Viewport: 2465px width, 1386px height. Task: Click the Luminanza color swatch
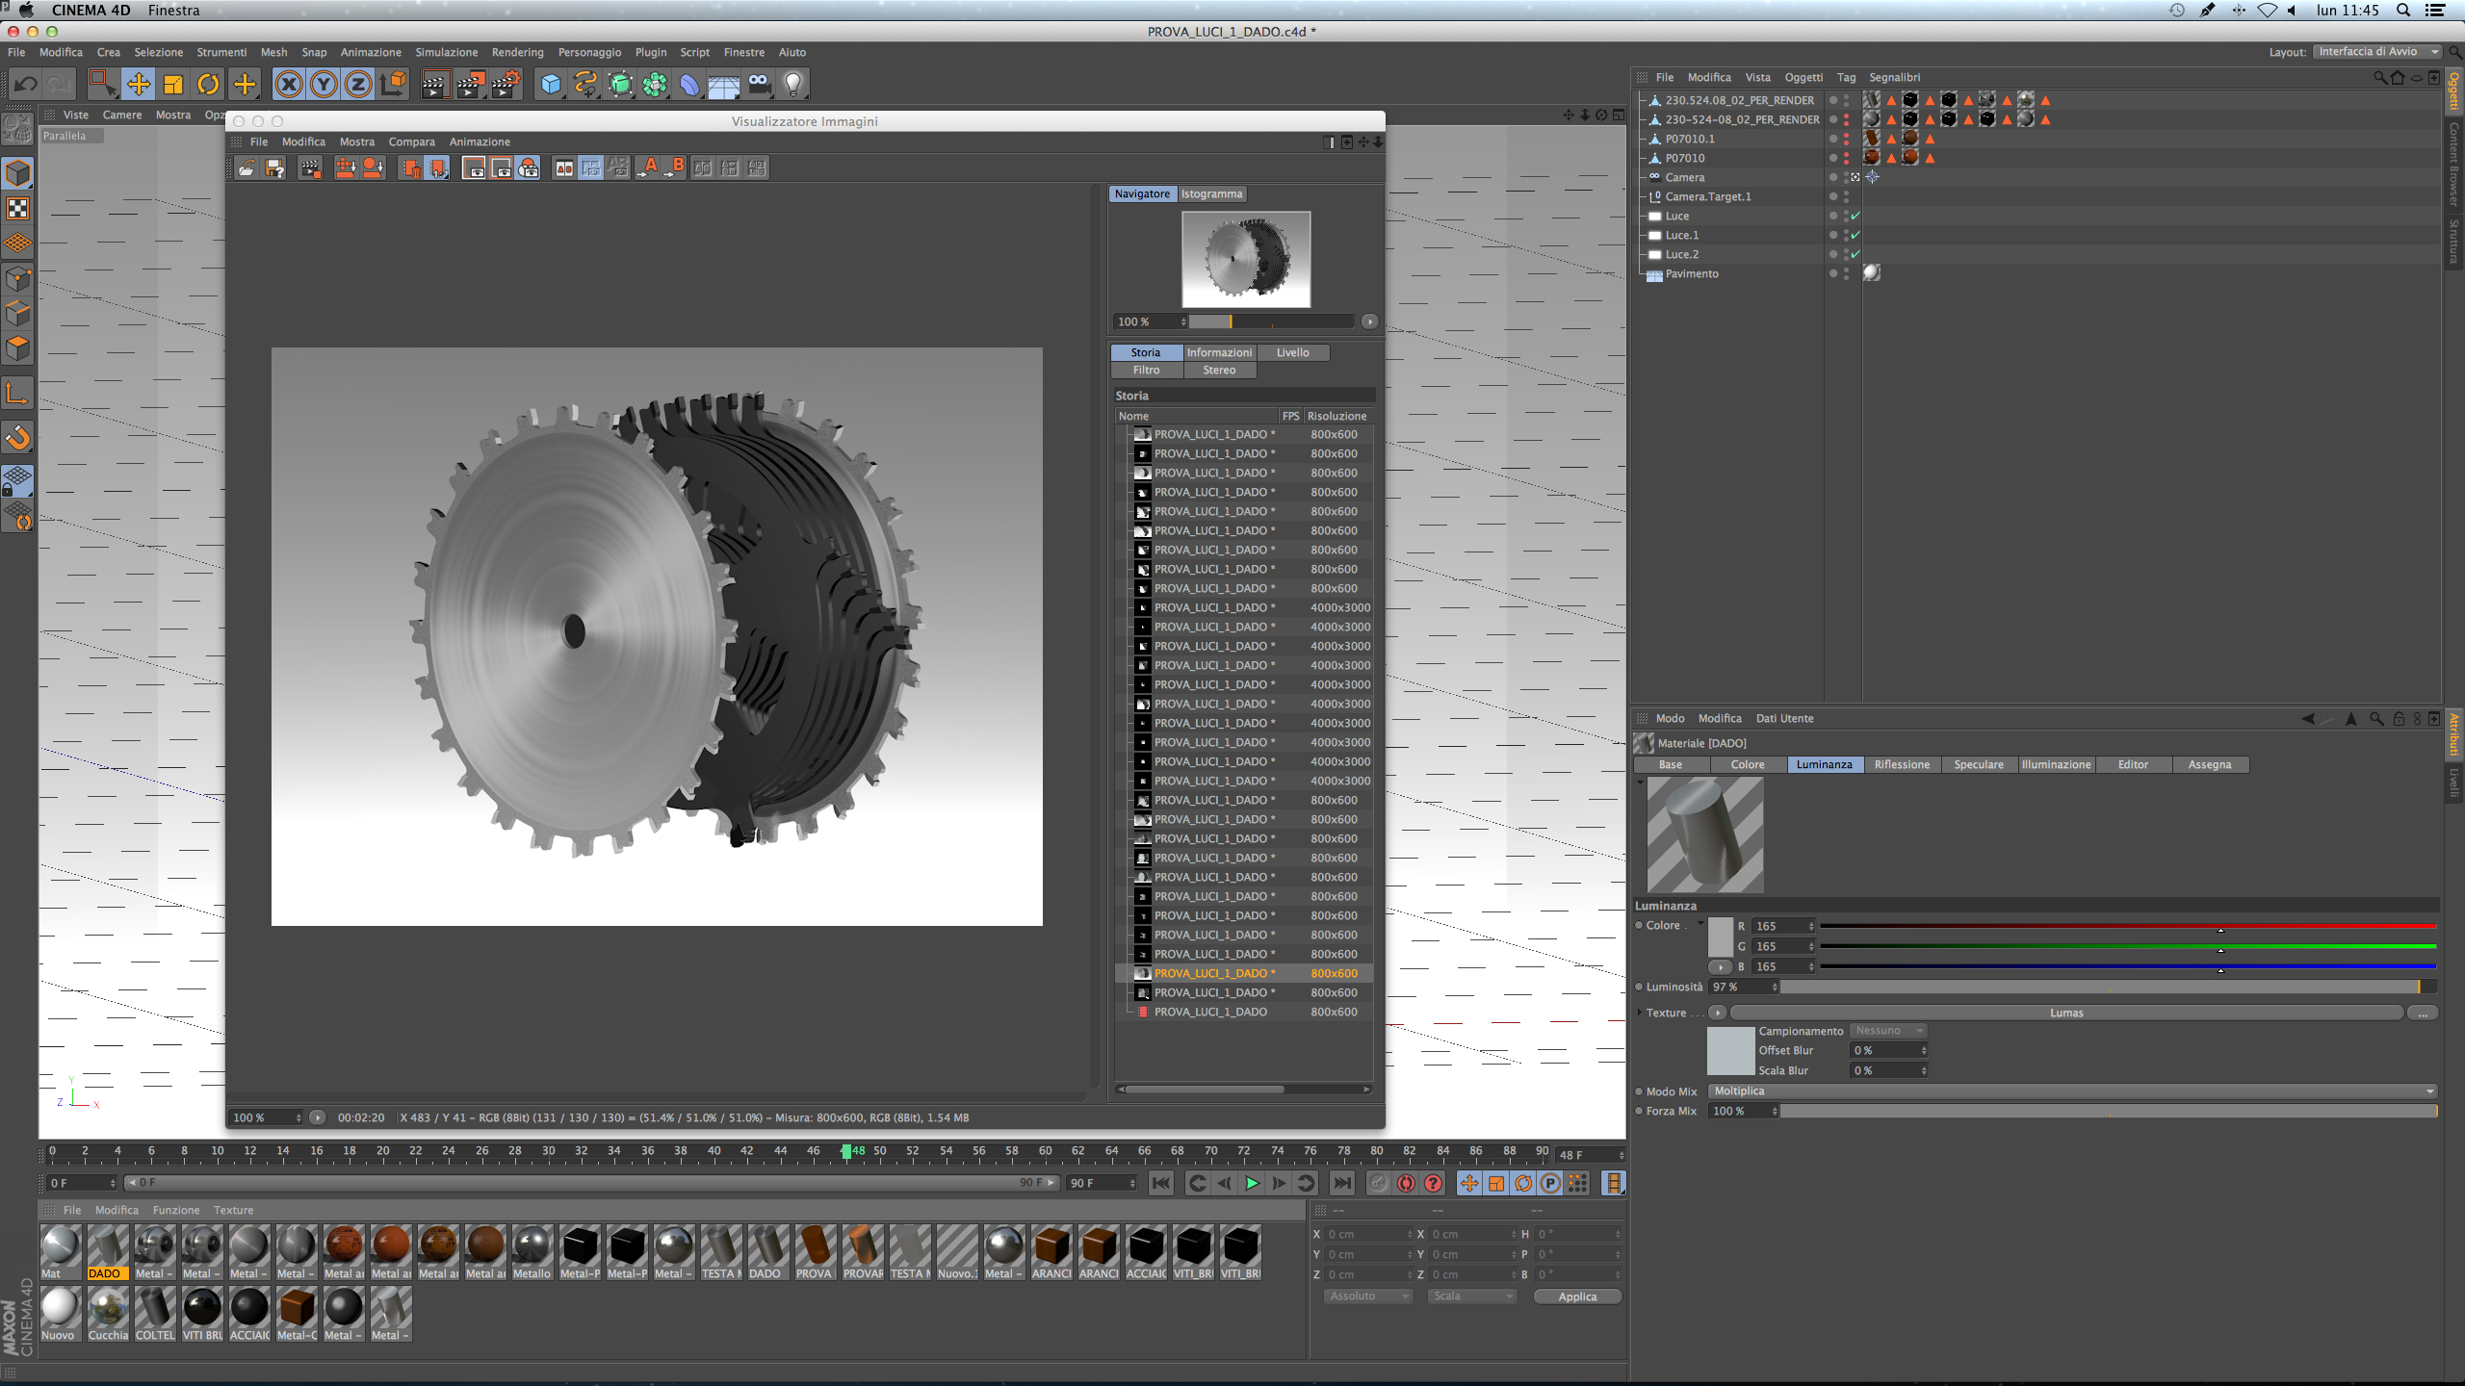click(x=1720, y=937)
